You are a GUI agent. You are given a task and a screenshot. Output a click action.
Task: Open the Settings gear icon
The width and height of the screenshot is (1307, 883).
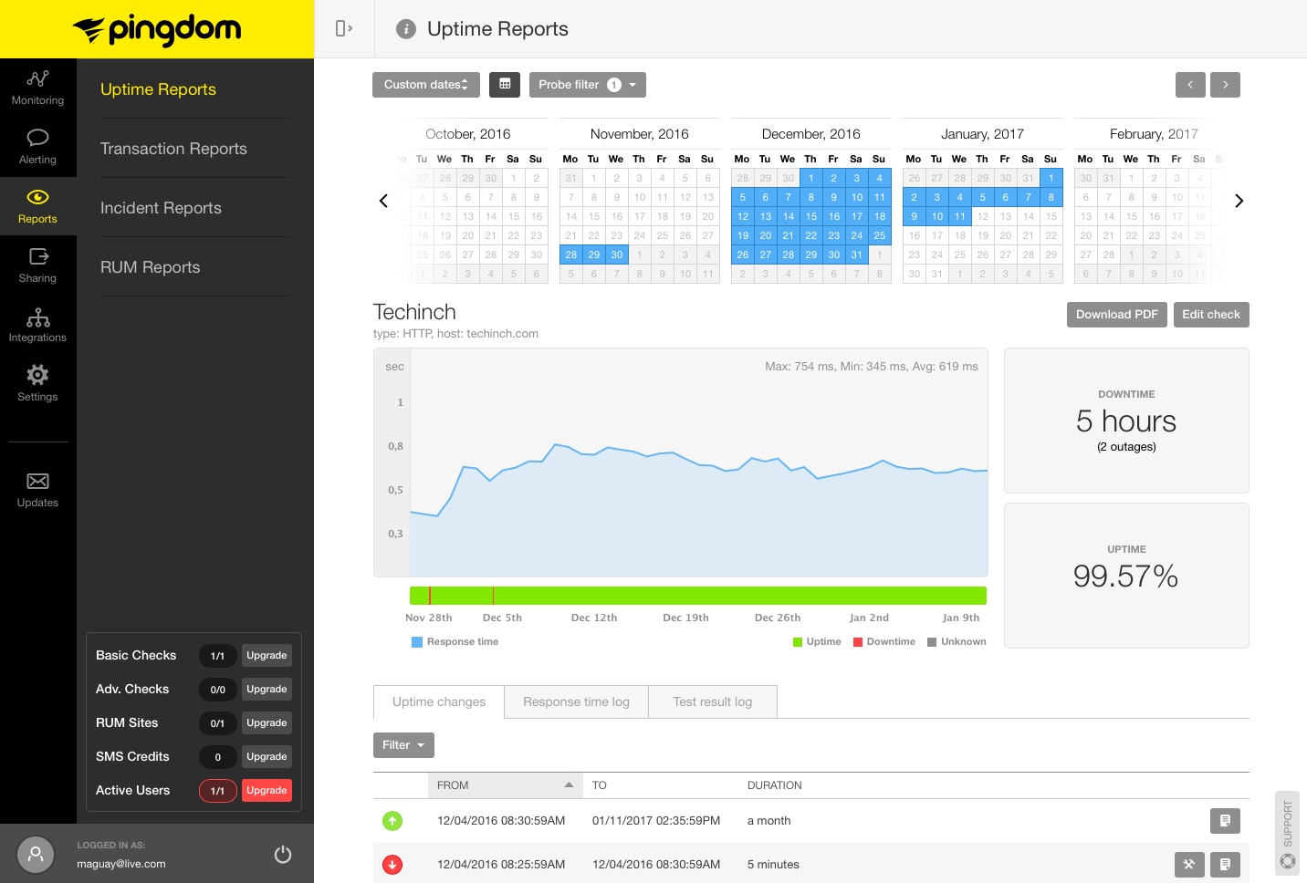(37, 375)
